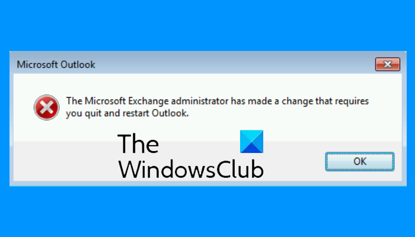Viewport: 415px width, 237px height.
Task: Click the blue TheWindowsClub logo icon
Action: click(251, 142)
